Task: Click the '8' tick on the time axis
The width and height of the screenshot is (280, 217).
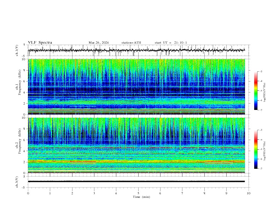Action: pyautogui.click(x=204, y=193)
